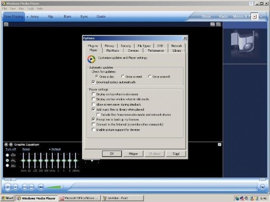Open the Guide tab
Viewport: 270px width, 202px height.
101,17
